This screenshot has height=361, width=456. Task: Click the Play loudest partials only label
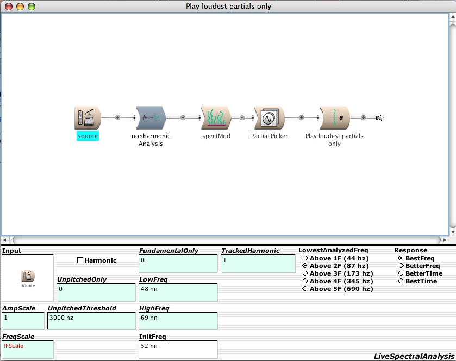click(334, 140)
